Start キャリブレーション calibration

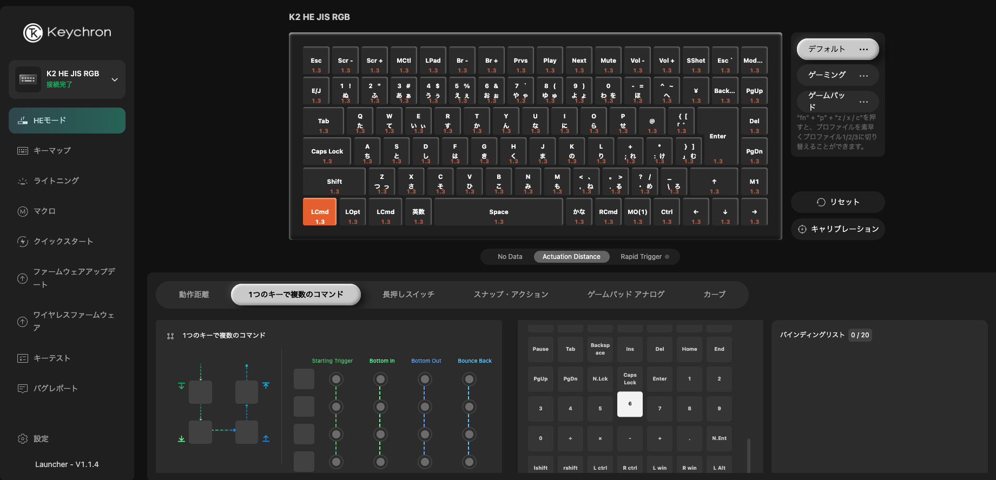point(837,229)
